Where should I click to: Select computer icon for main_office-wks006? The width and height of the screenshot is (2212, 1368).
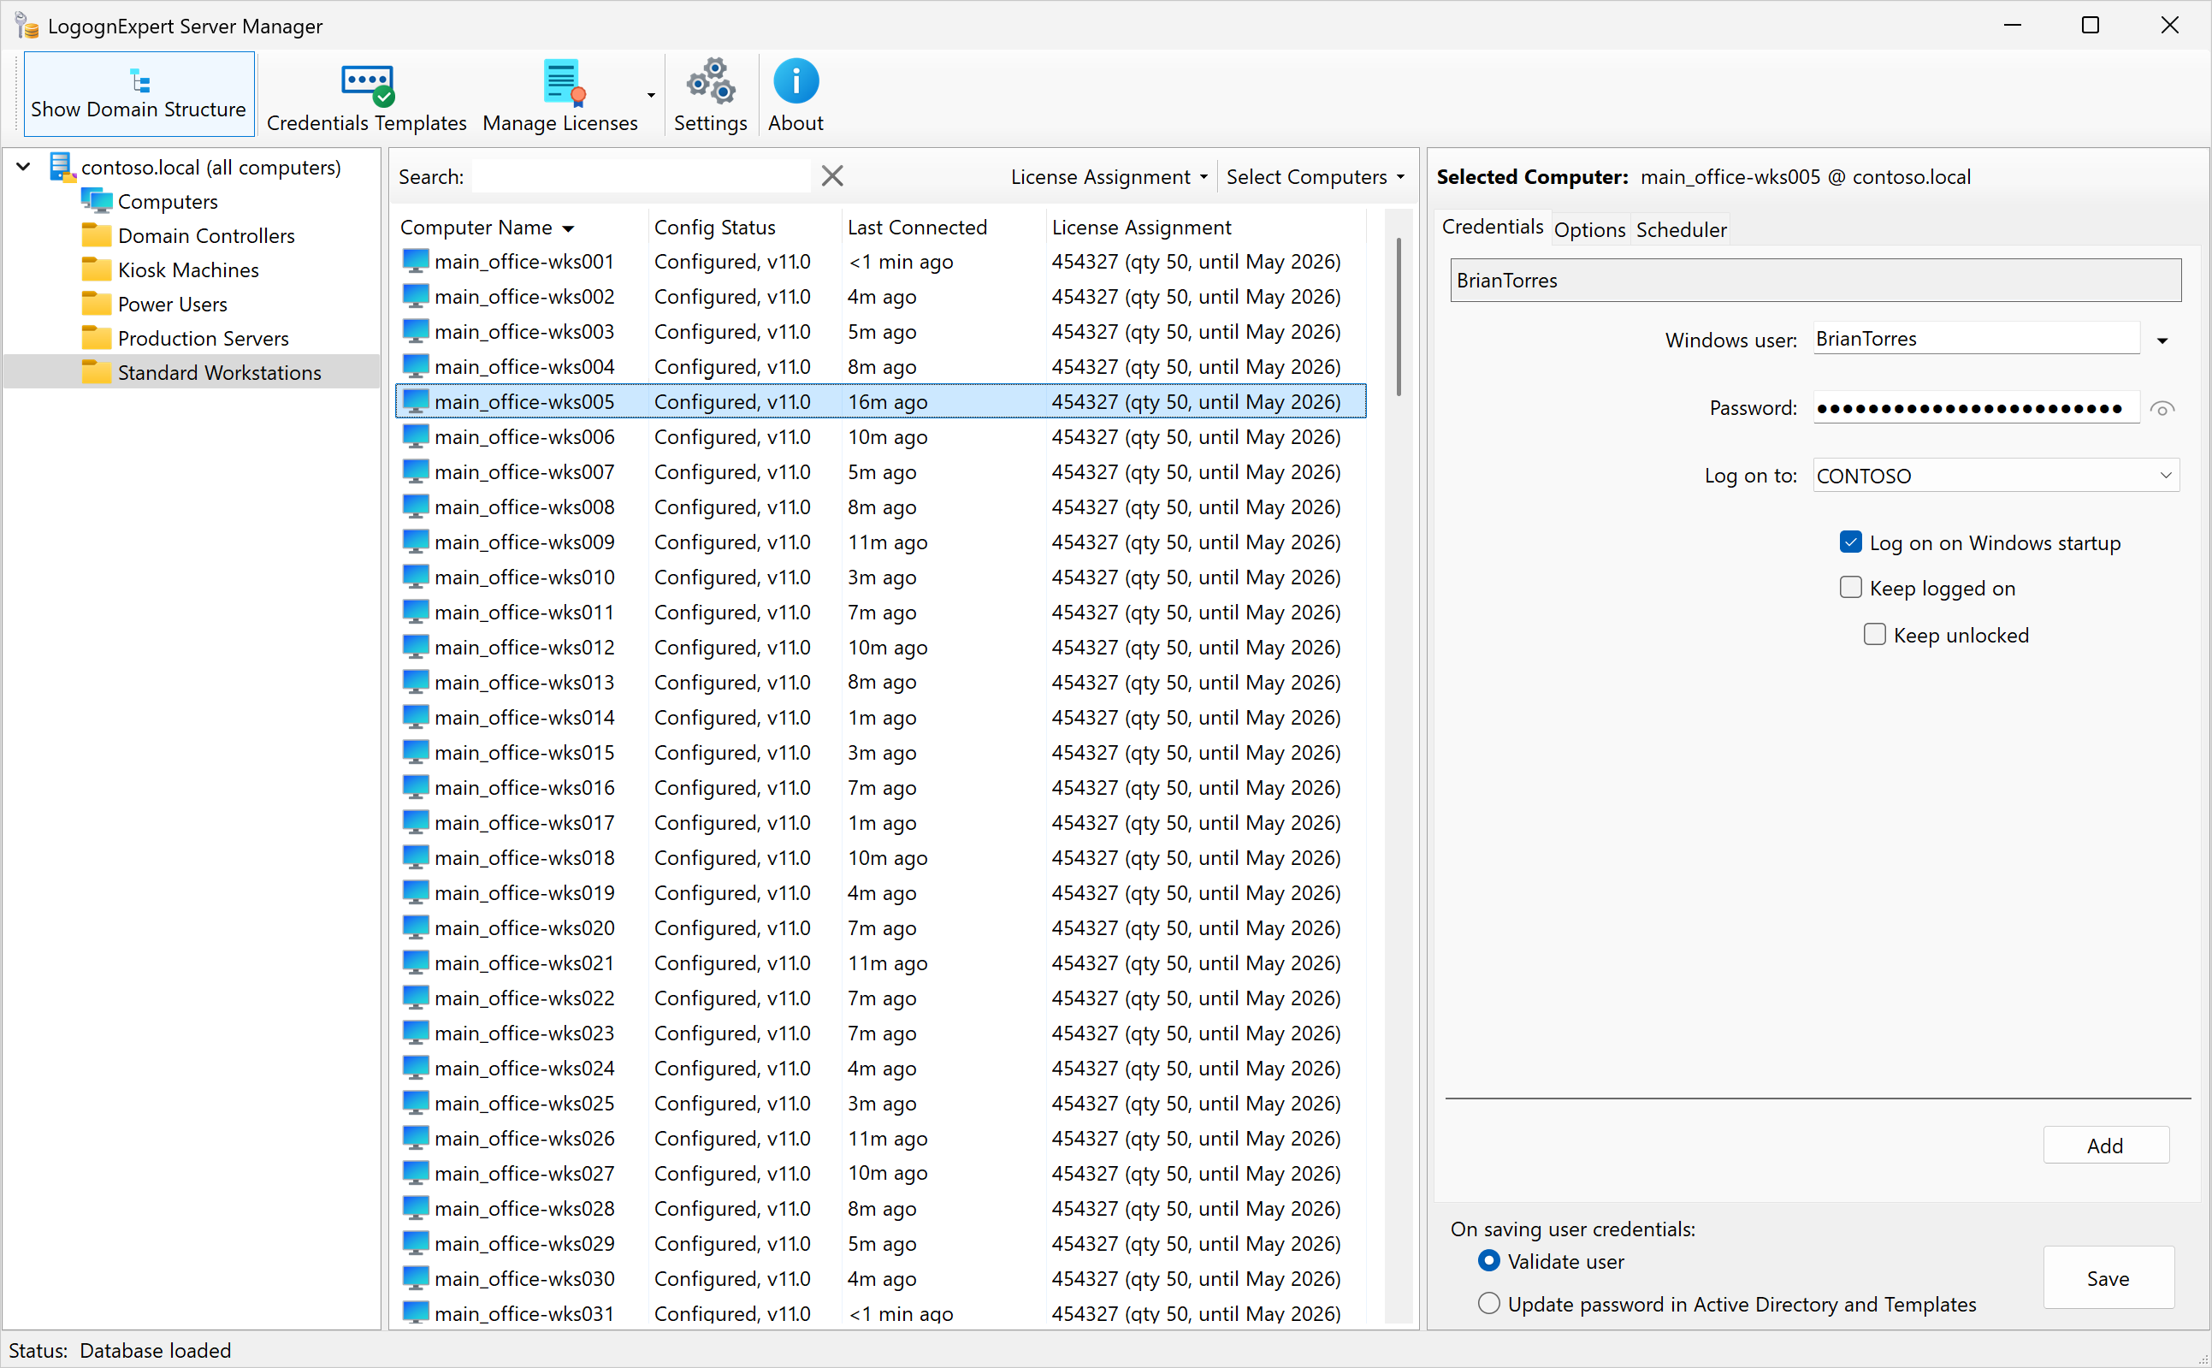[416, 437]
